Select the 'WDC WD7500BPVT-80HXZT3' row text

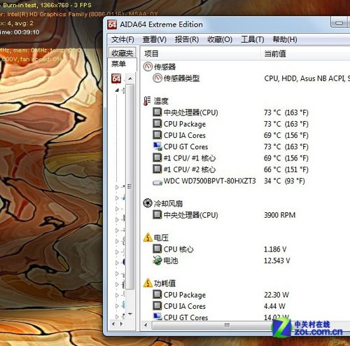click(x=209, y=181)
